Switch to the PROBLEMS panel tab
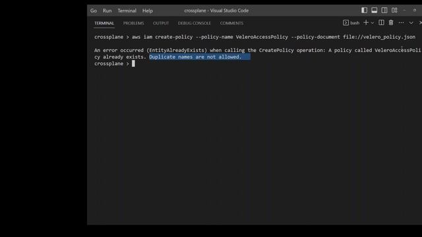The image size is (422, 237). (133, 23)
